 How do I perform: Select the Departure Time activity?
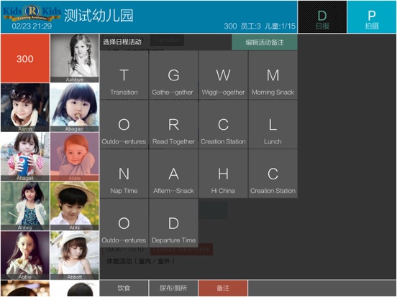pos(173,222)
